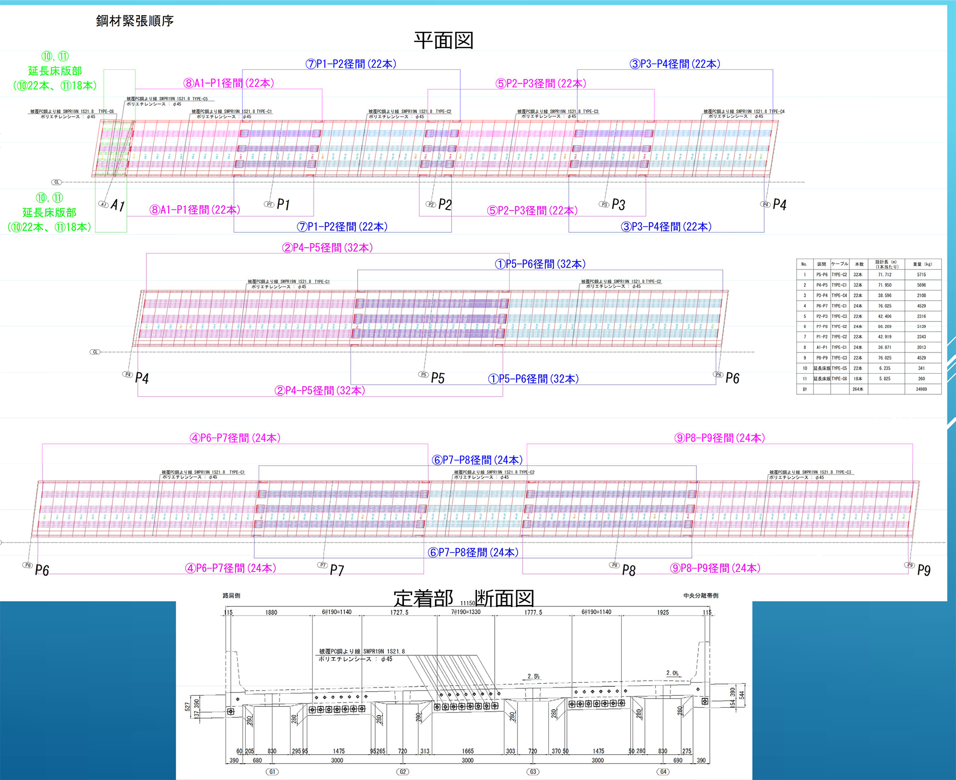The height and width of the screenshot is (780, 956).
Task: Click the G2 girder marker
Action: [x=402, y=771]
